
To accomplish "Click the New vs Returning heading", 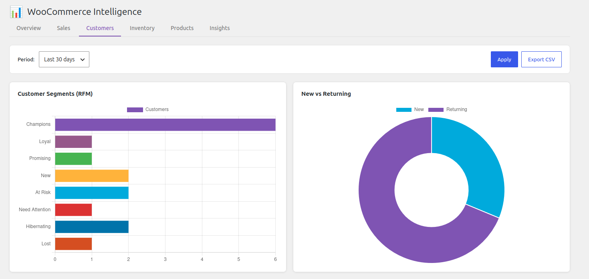I will click(x=326, y=94).
